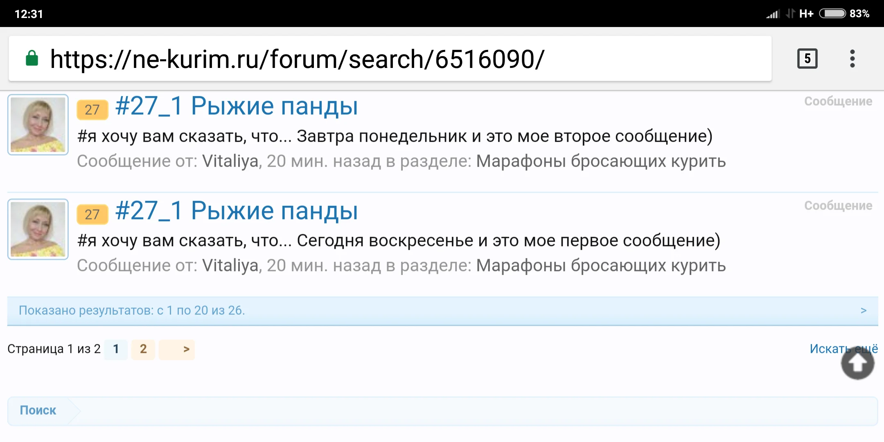Viewport: 884px width, 442px height.
Task: Tap the scroll-to-top arrow button
Action: 857,363
